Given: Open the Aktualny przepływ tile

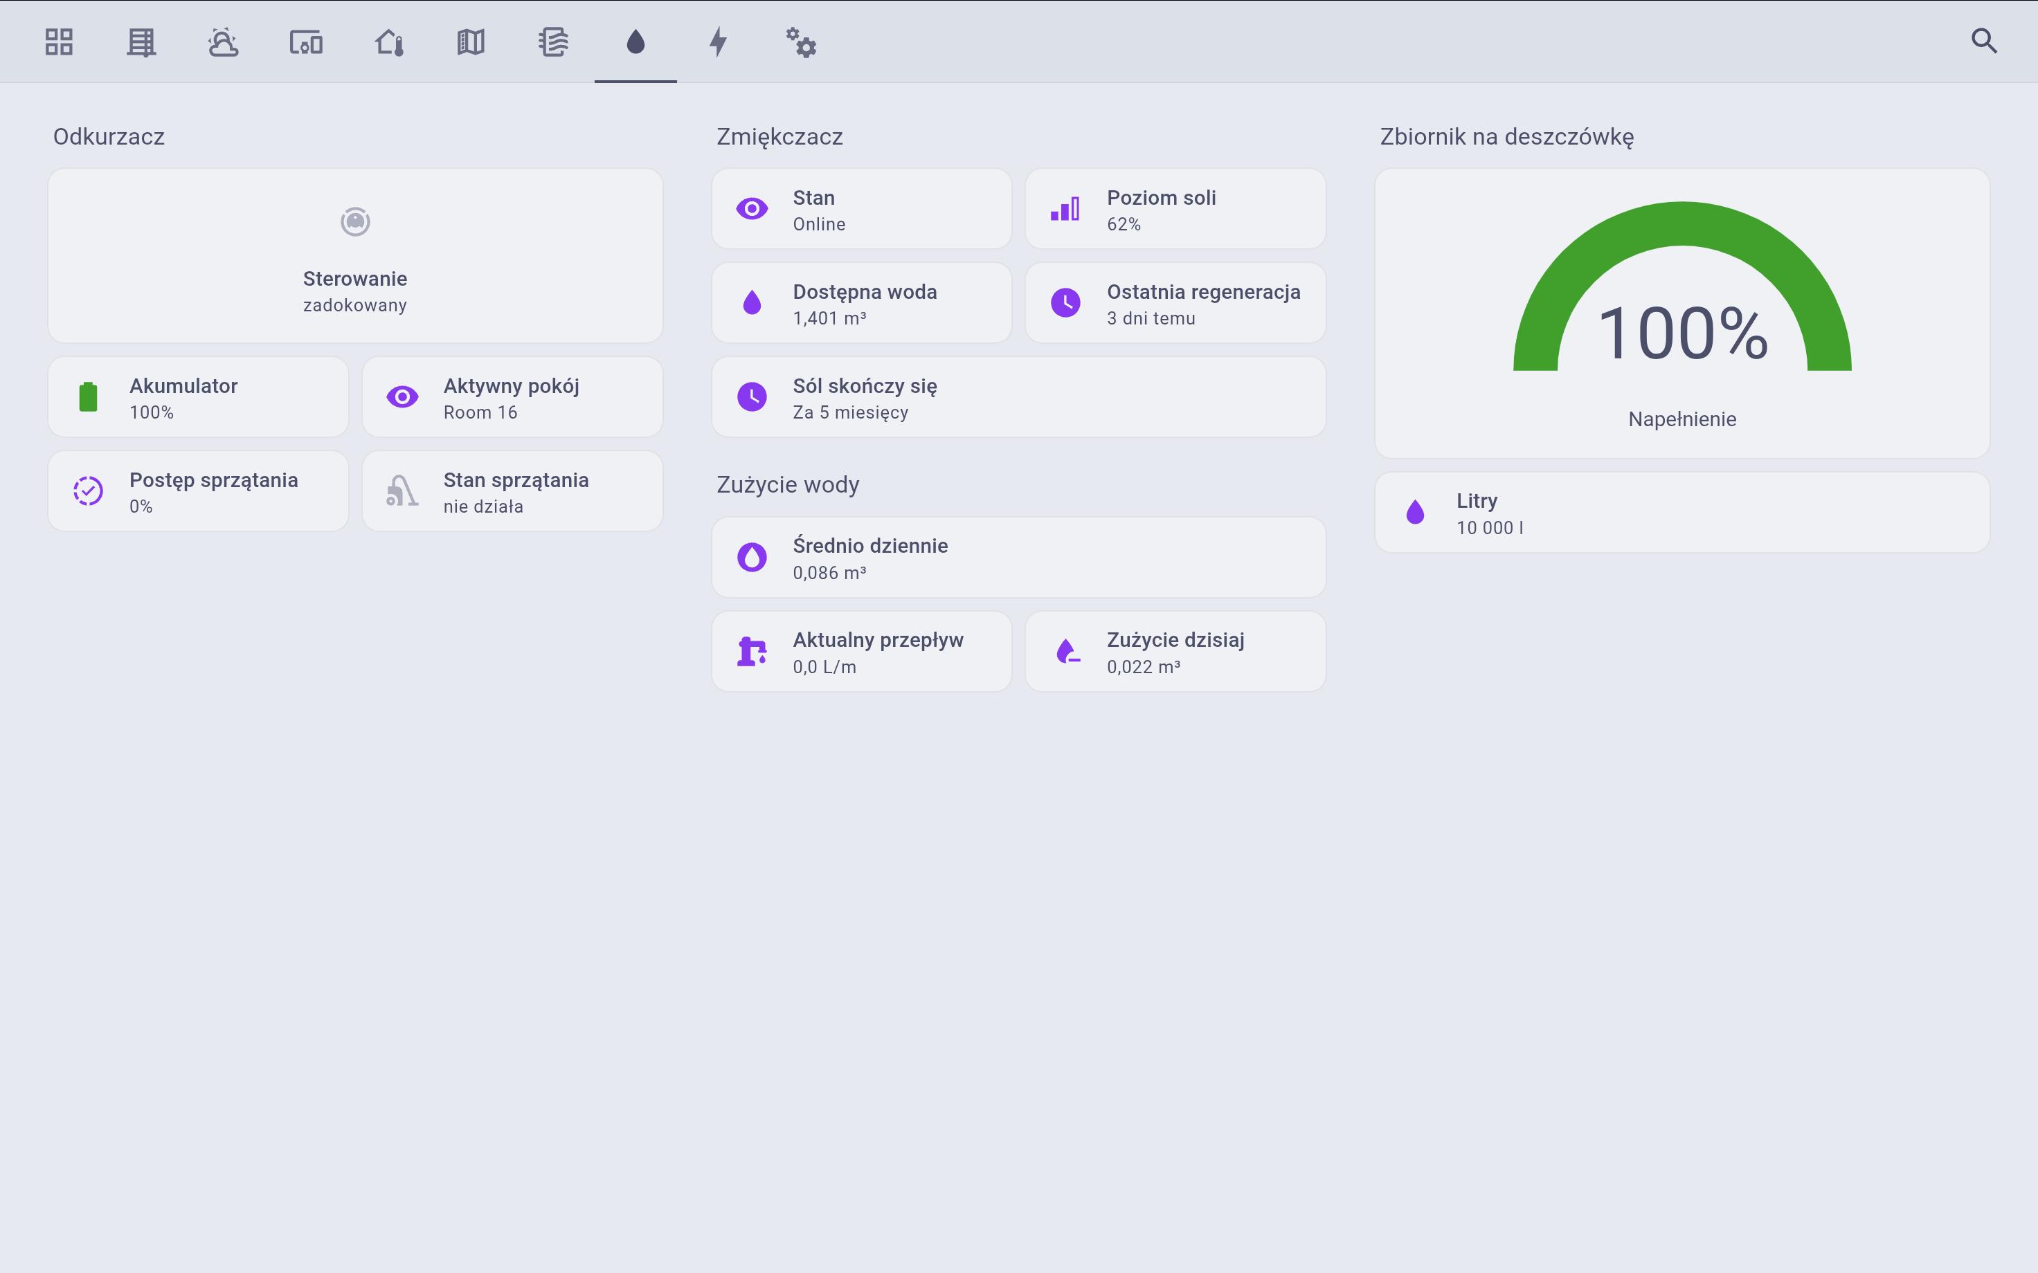Looking at the screenshot, I should pyautogui.click(x=862, y=652).
